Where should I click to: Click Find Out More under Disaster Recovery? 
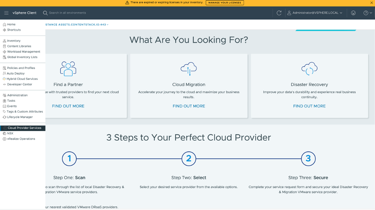309,106
